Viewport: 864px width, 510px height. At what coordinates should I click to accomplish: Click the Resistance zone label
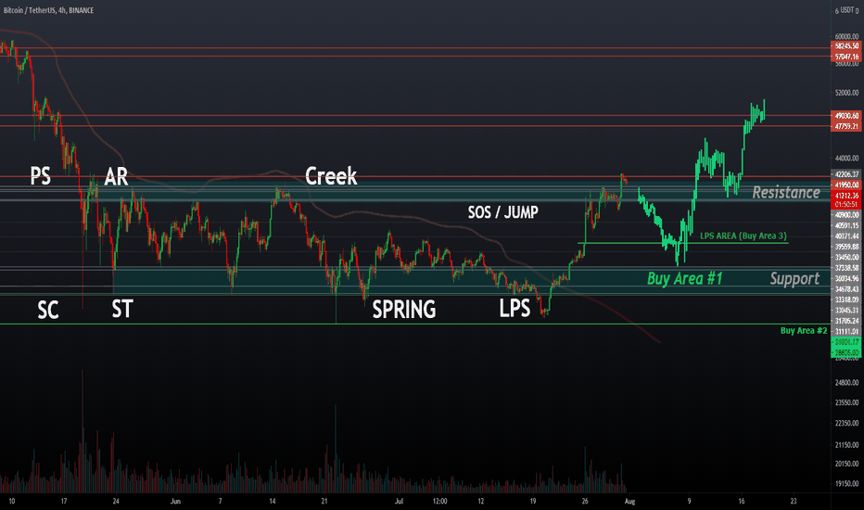[786, 193]
